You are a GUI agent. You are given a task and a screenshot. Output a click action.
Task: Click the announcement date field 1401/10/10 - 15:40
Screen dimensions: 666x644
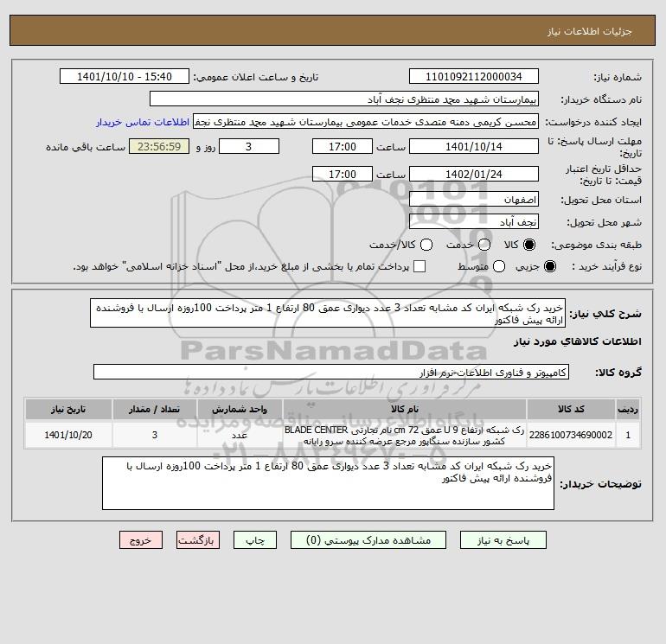pyautogui.click(x=125, y=76)
